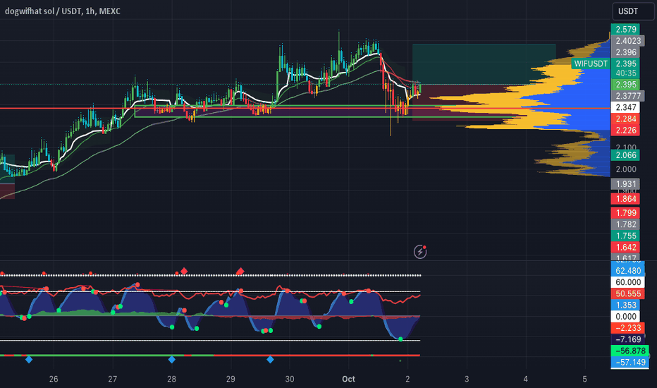The height and width of the screenshot is (388, 657).
Task: Click the dogwifhat sol / USDT chart title
Action: tap(63, 11)
